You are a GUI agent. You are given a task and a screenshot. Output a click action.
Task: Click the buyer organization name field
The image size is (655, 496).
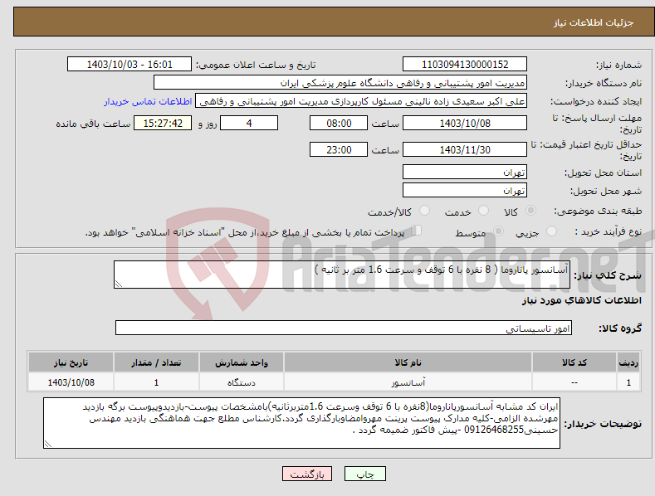click(x=340, y=83)
